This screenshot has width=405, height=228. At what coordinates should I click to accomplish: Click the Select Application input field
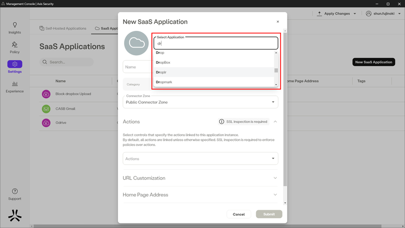[x=216, y=43]
